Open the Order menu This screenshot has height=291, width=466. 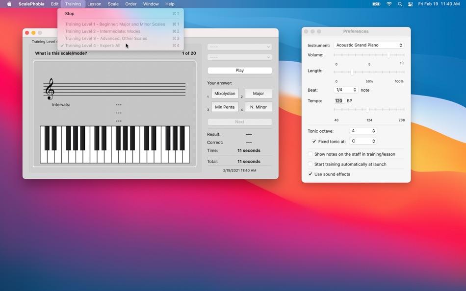click(131, 4)
